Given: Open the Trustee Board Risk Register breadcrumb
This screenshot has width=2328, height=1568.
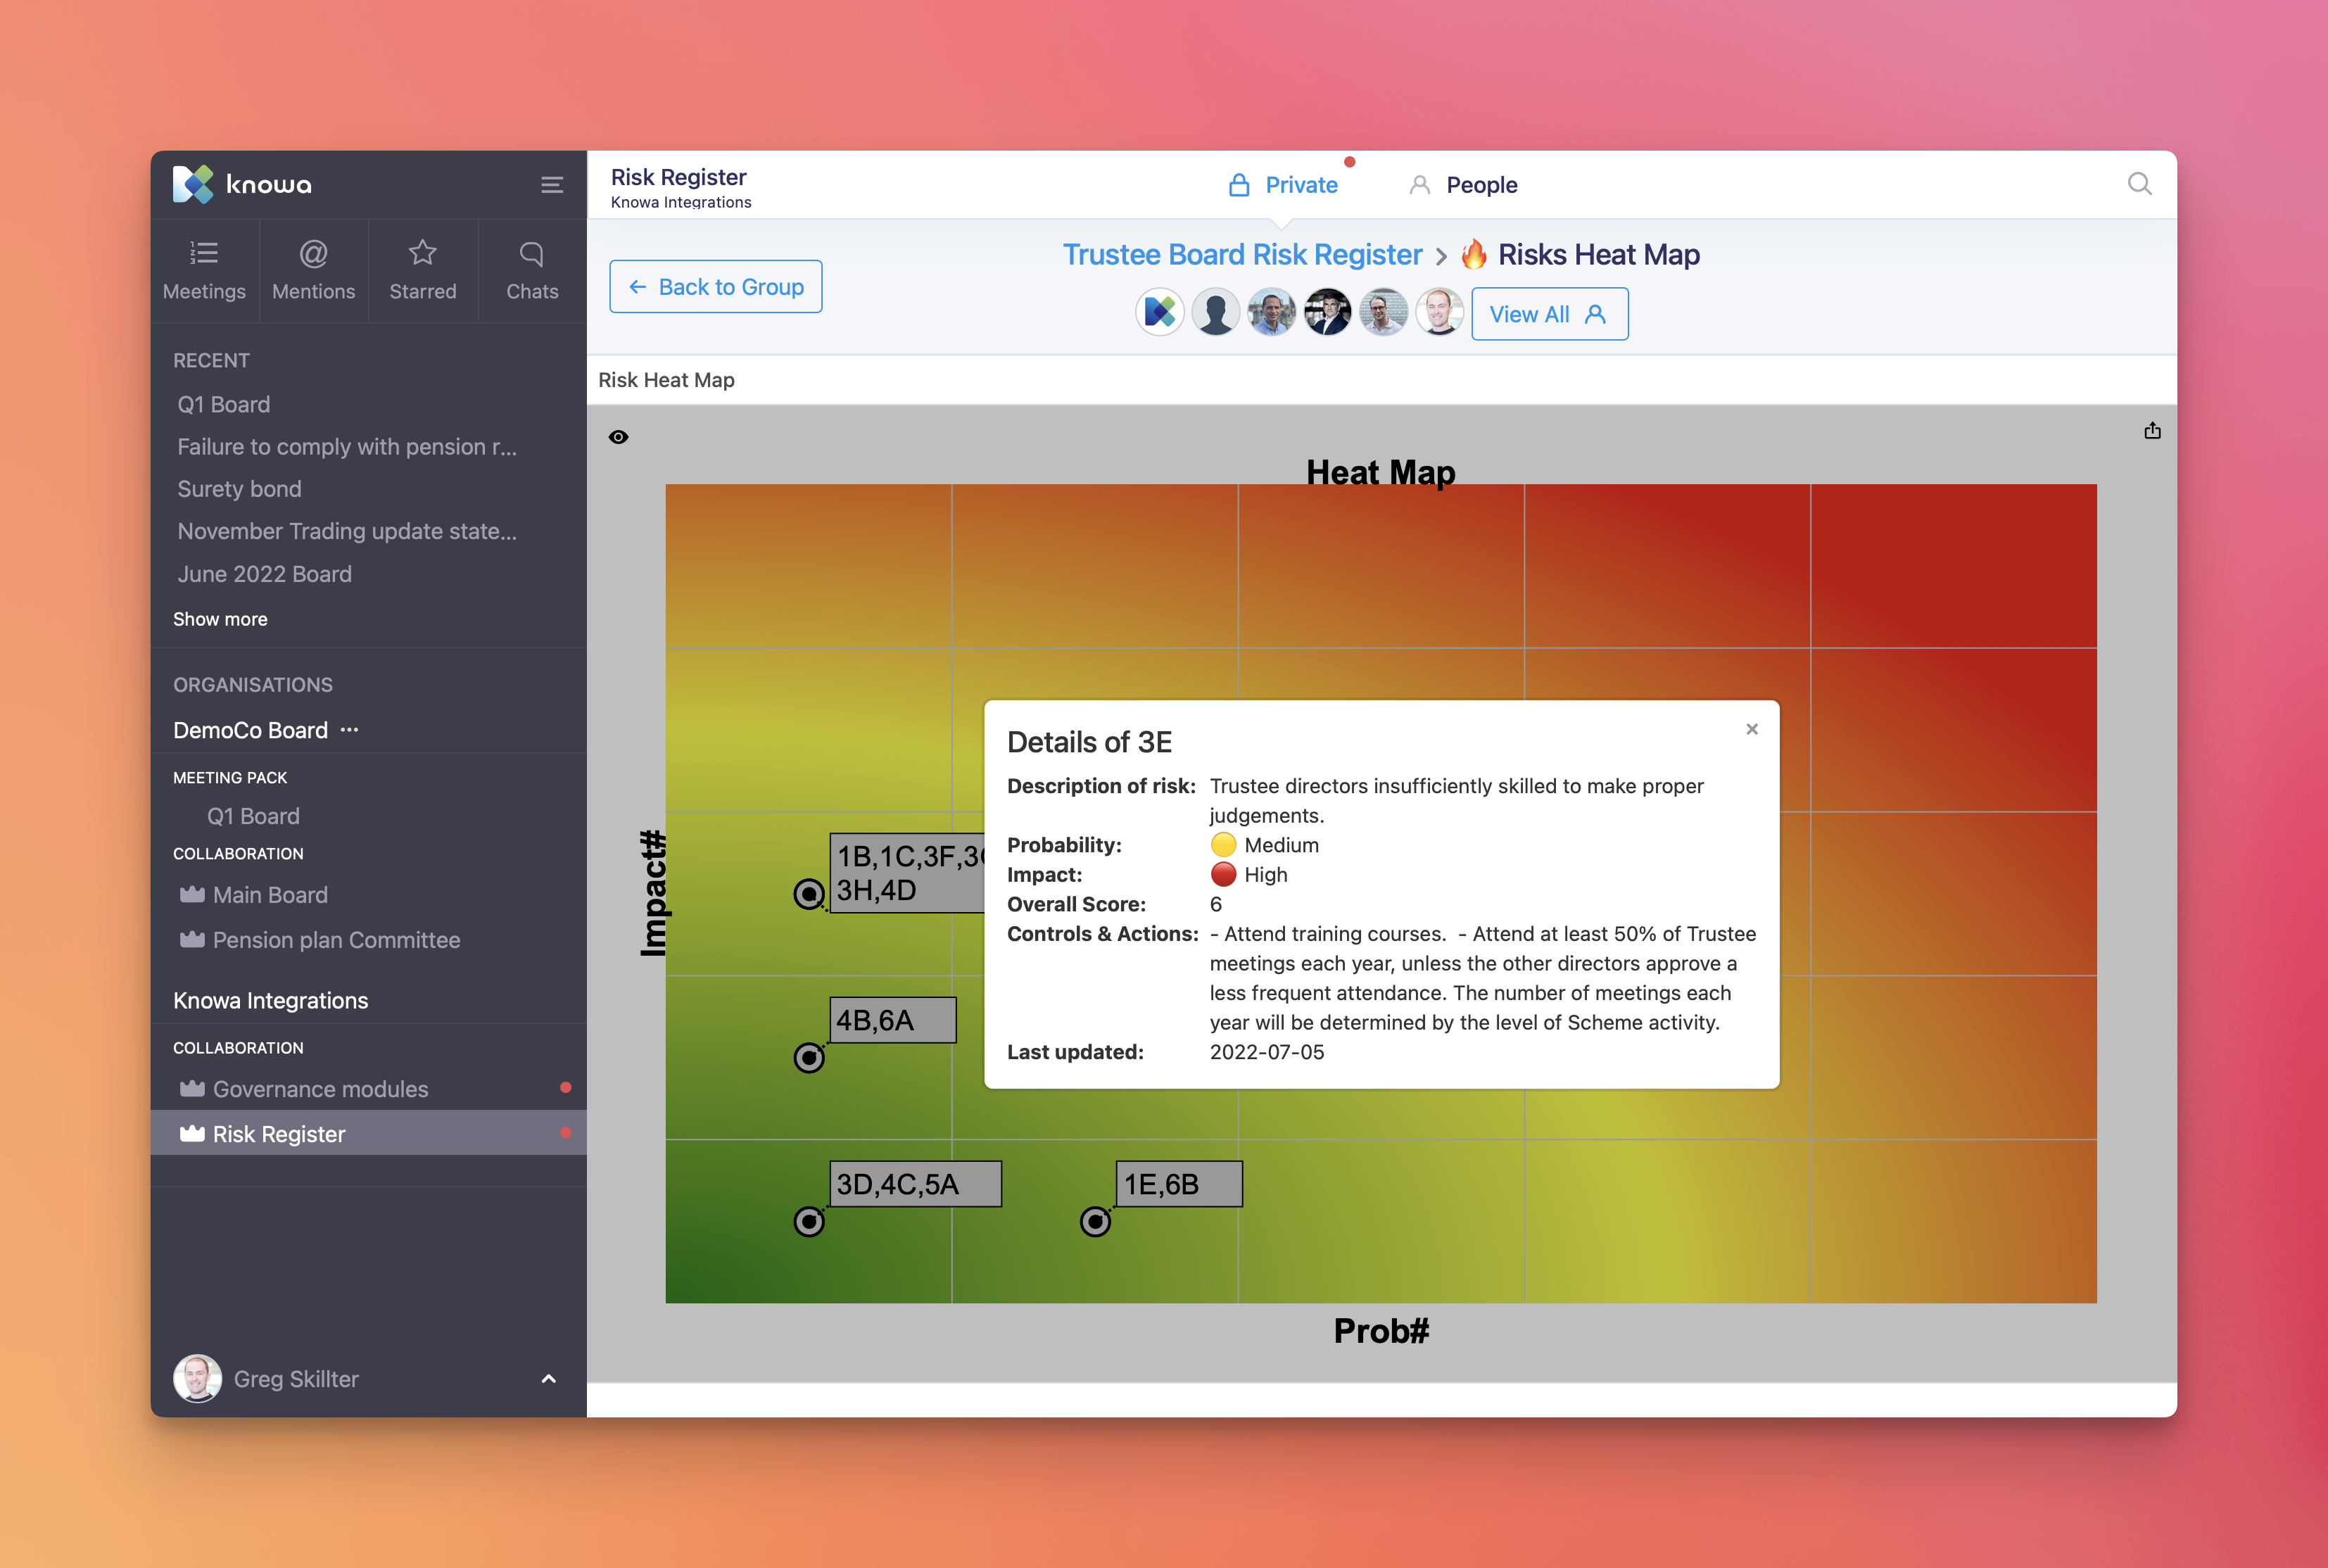Looking at the screenshot, I should tap(1242, 254).
